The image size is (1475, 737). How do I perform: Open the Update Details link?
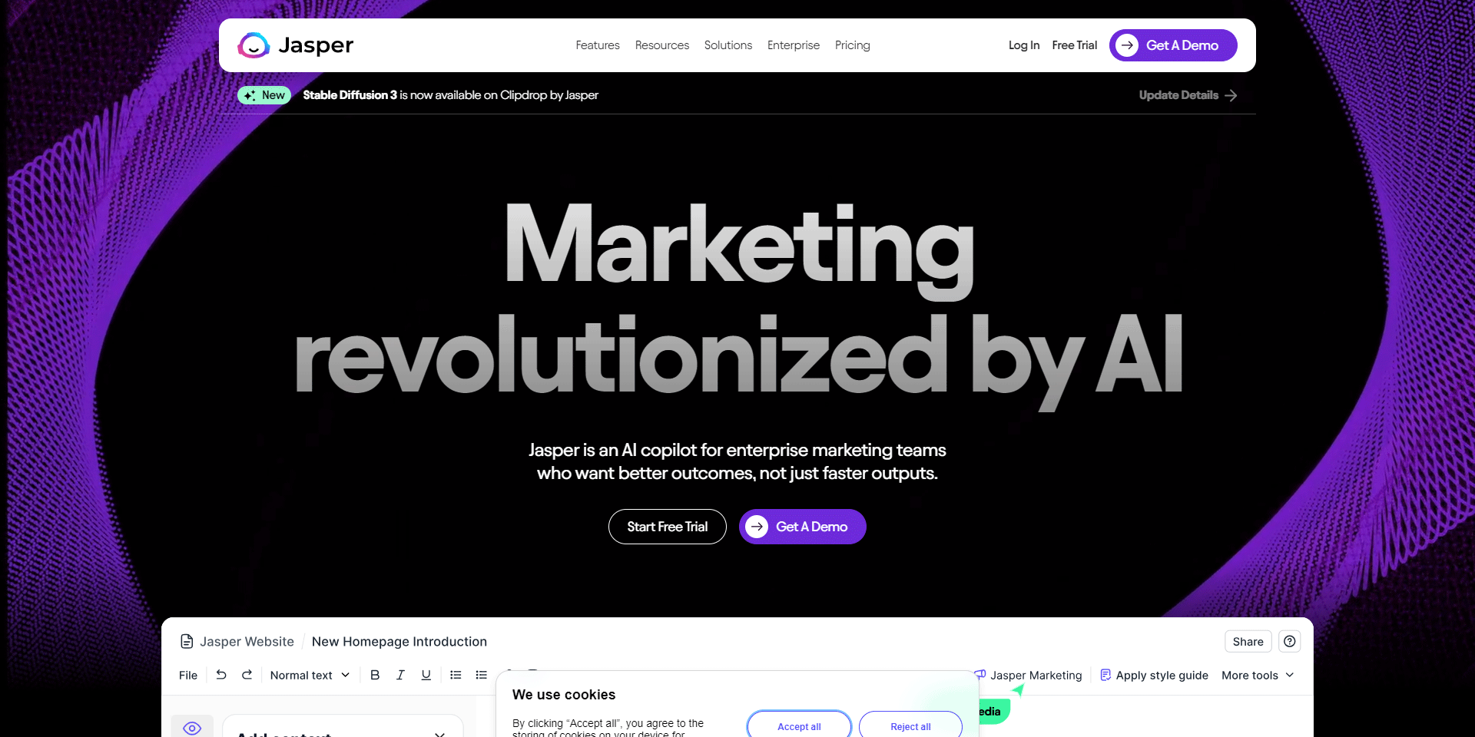click(x=1187, y=95)
